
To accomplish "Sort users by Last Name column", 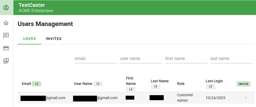I will pyautogui.click(x=155, y=86).
